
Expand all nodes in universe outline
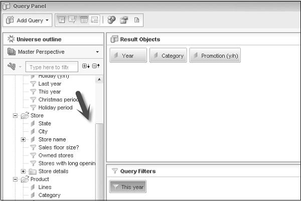point(86,66)
